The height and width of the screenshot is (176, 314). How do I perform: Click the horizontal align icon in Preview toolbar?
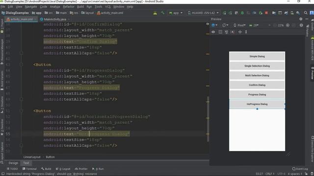coord(240,32)
